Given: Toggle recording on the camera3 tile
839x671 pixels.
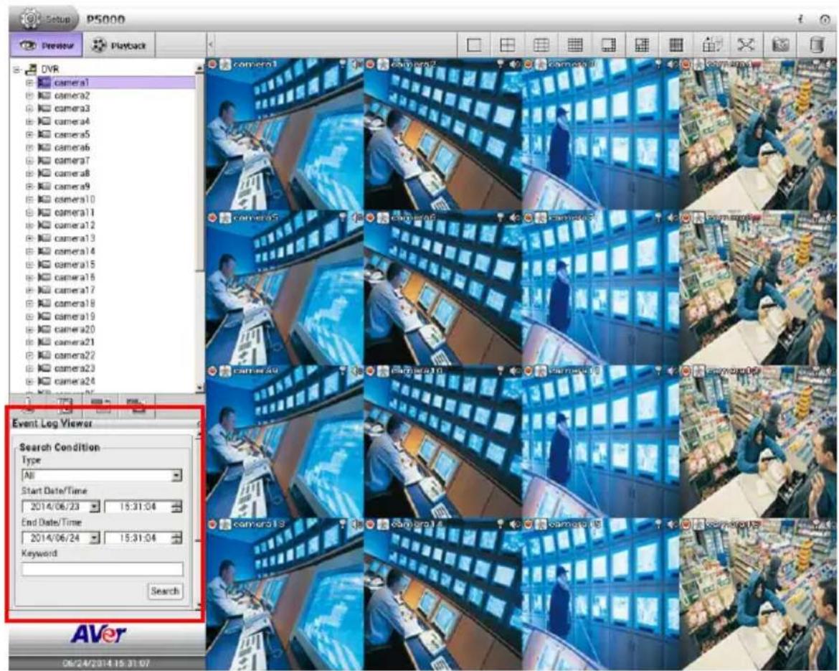Looking at the screenshot, I should [x=528, y=65].
